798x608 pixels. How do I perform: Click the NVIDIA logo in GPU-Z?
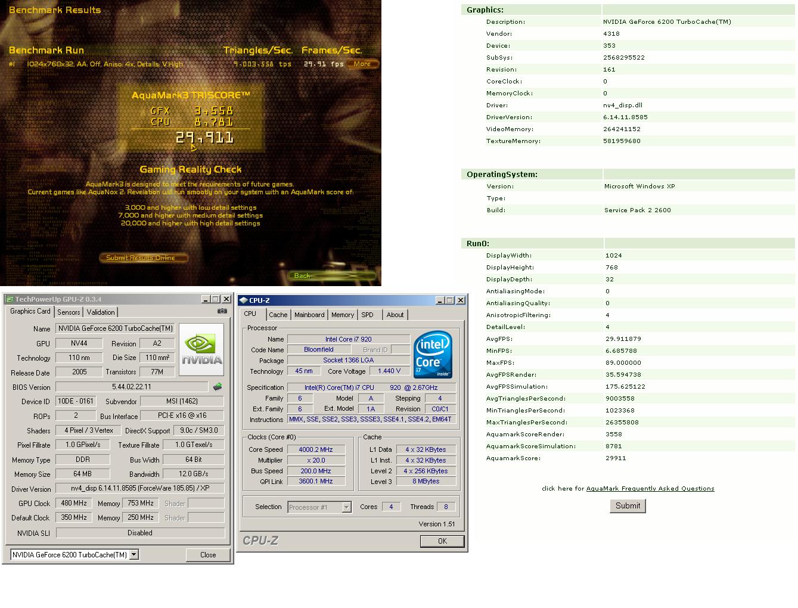point(201,349)
